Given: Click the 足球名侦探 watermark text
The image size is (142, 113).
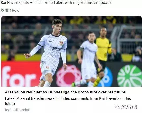Looking at the screenshot, I should coord(130,107).
